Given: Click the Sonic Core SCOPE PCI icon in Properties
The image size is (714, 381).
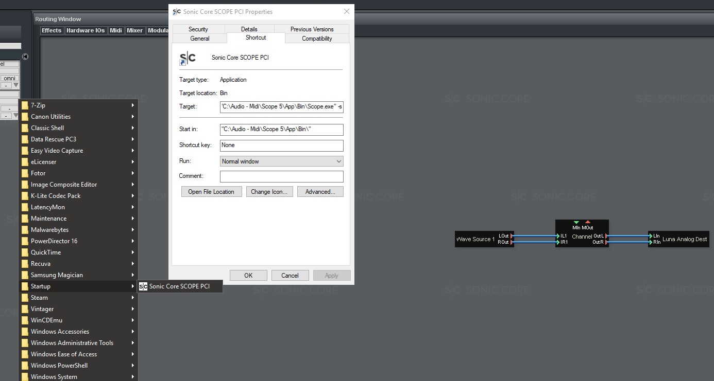Looking at the screenshot, I should coord(188,58).
